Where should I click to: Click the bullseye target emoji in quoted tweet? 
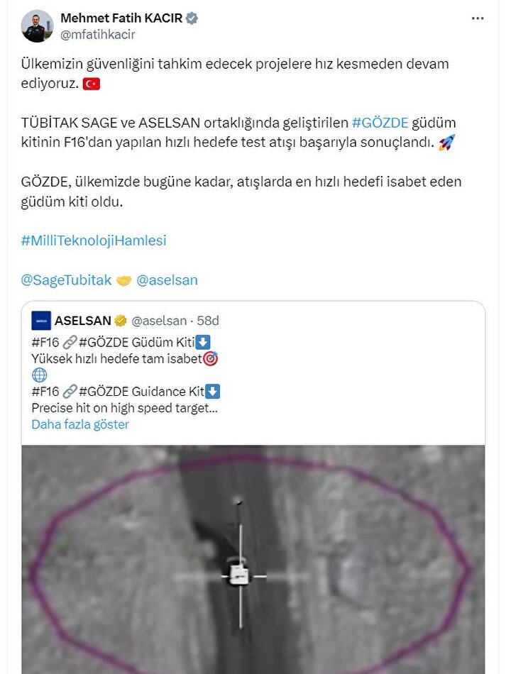pos(210,358)
